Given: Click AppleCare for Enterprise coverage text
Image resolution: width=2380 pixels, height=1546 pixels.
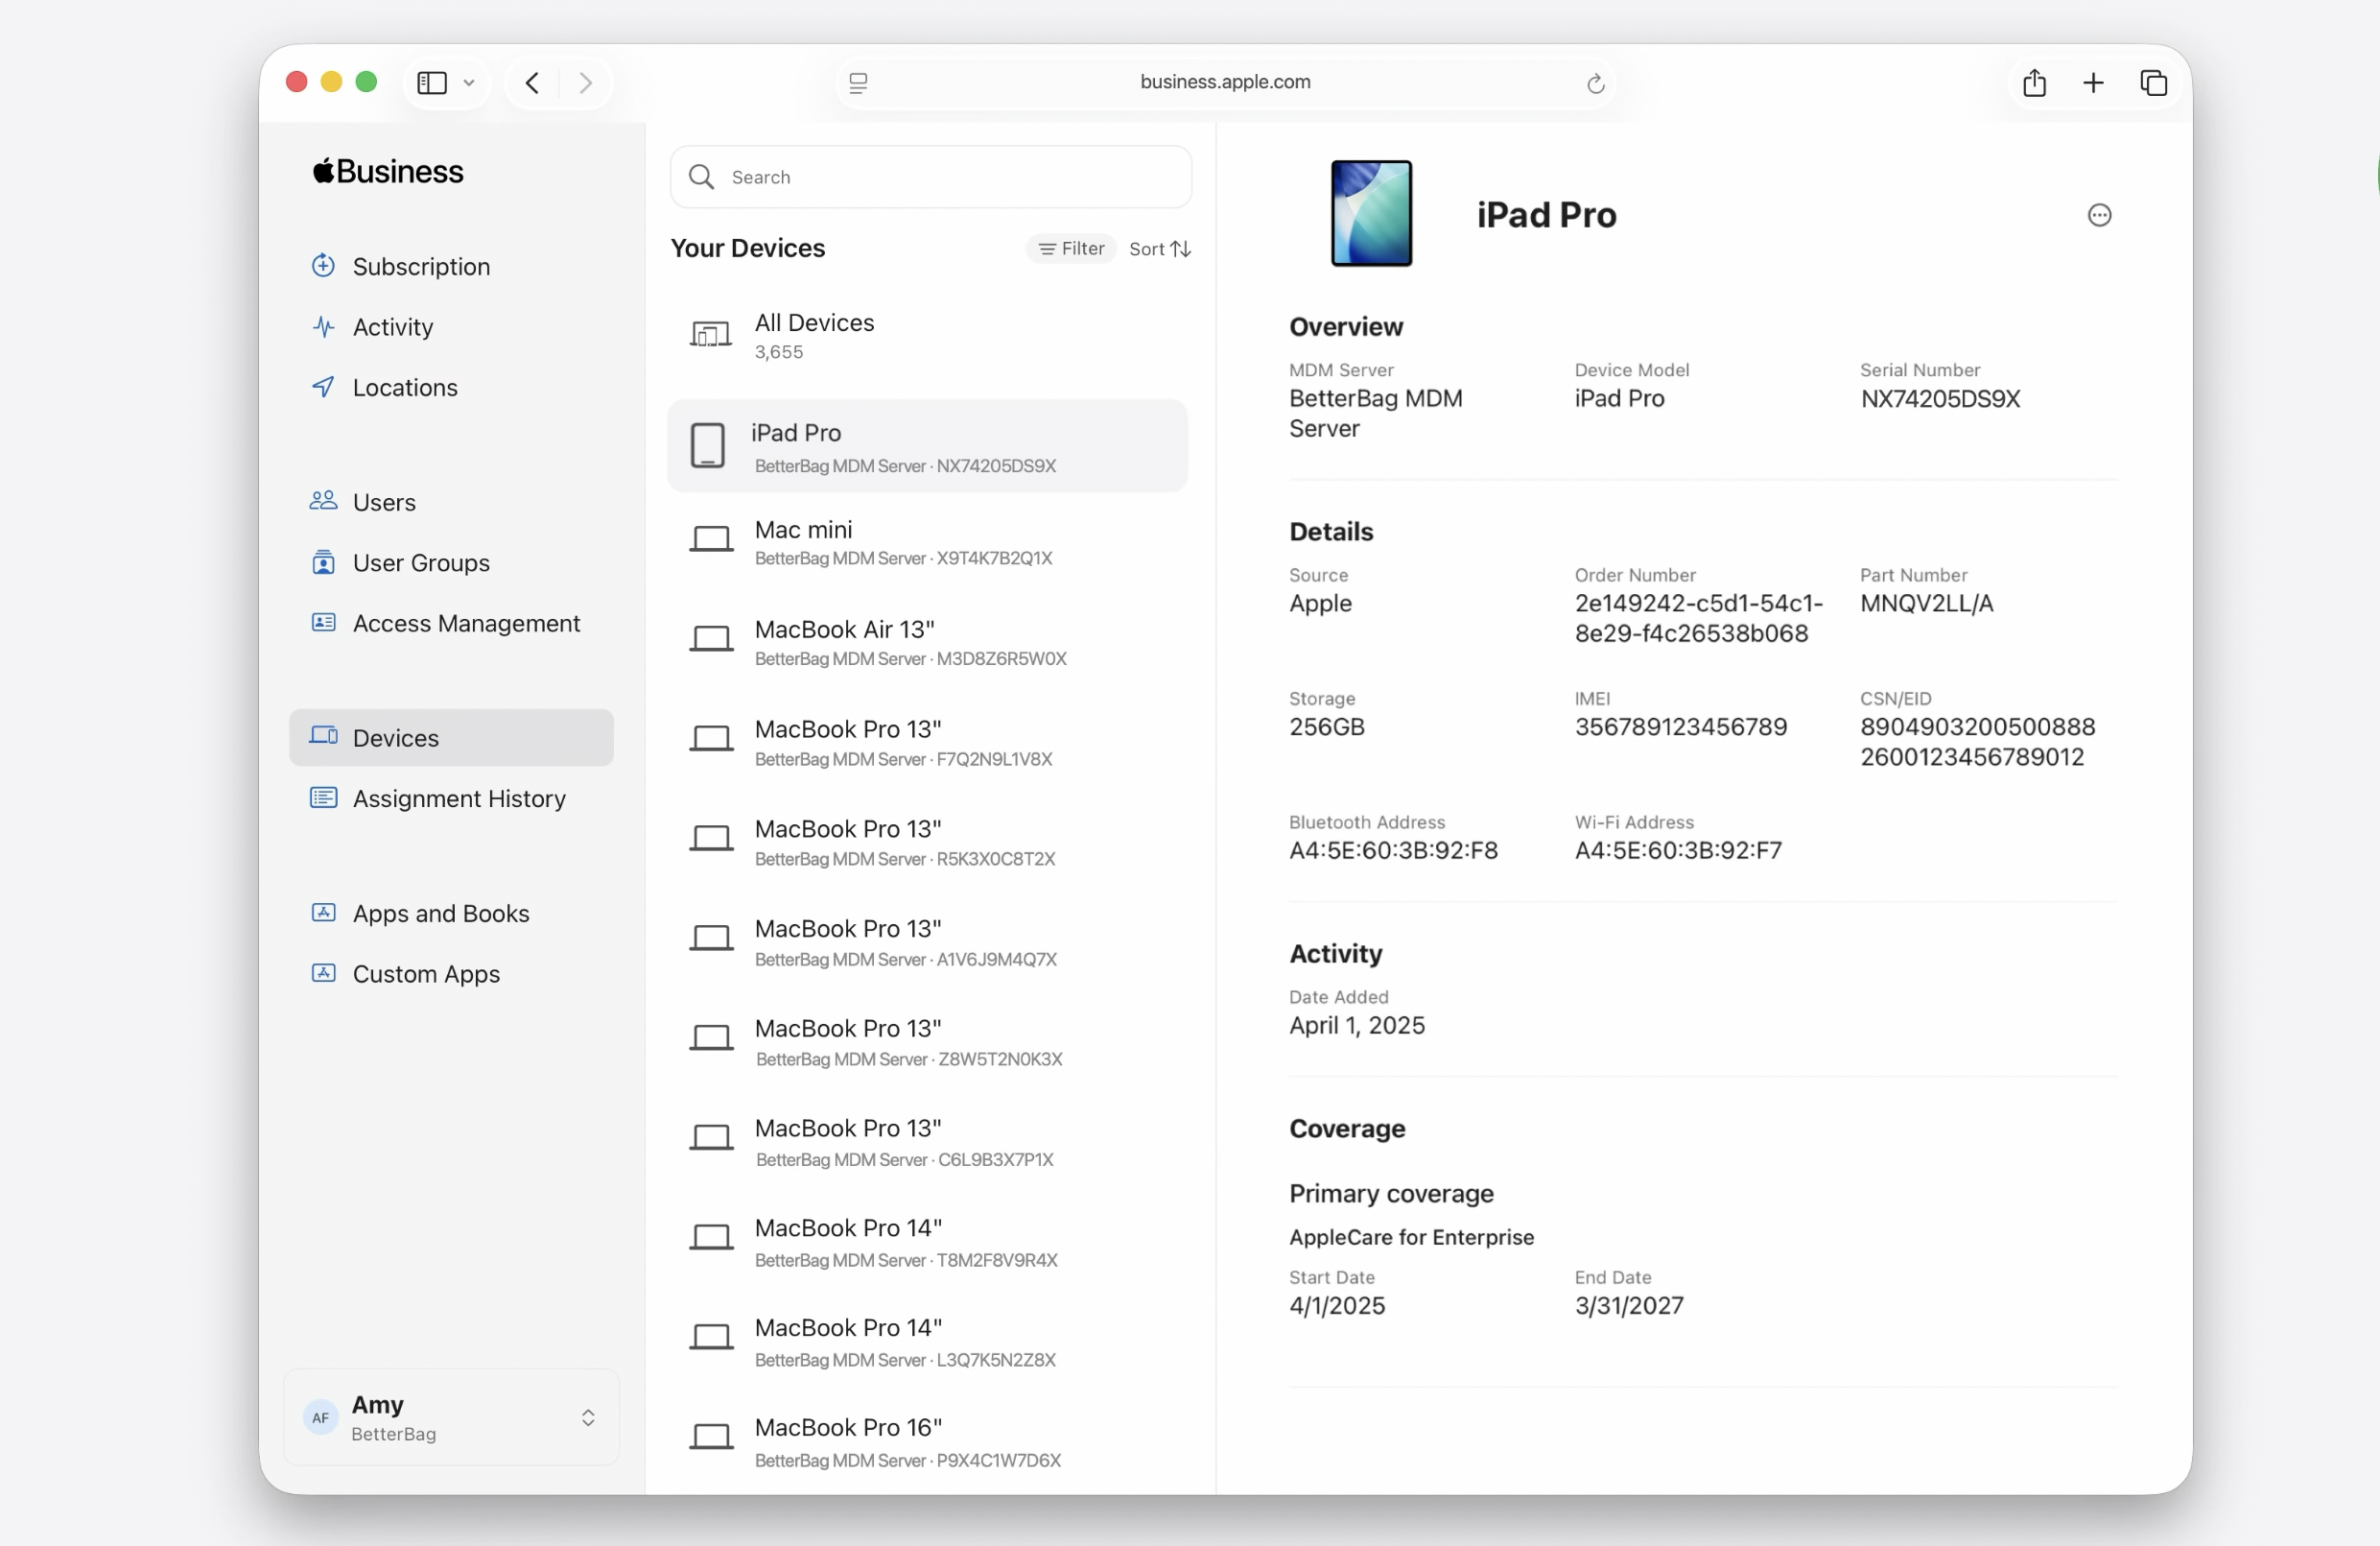Looking at the screenshot, I should tap(1411, 1237).
